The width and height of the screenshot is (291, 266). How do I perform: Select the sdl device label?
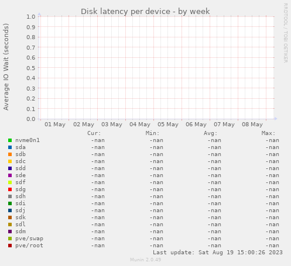[x=20, y=224]
